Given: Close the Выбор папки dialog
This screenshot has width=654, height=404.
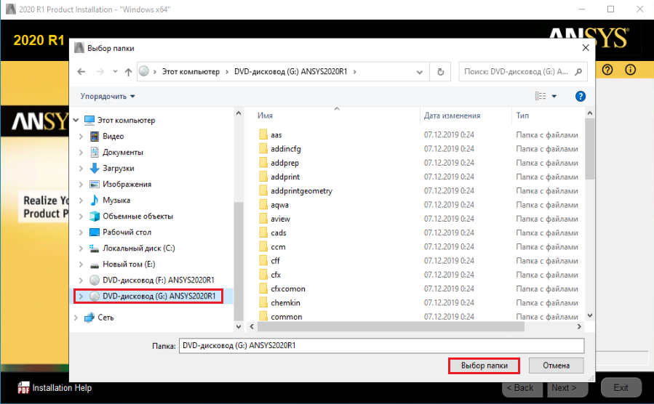Looking at the screenshot, I should click(586, 48).
